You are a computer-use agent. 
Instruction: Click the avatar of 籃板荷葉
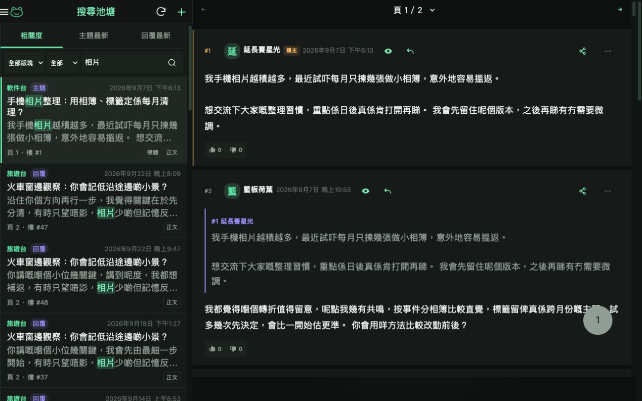[x=232, y=191]
